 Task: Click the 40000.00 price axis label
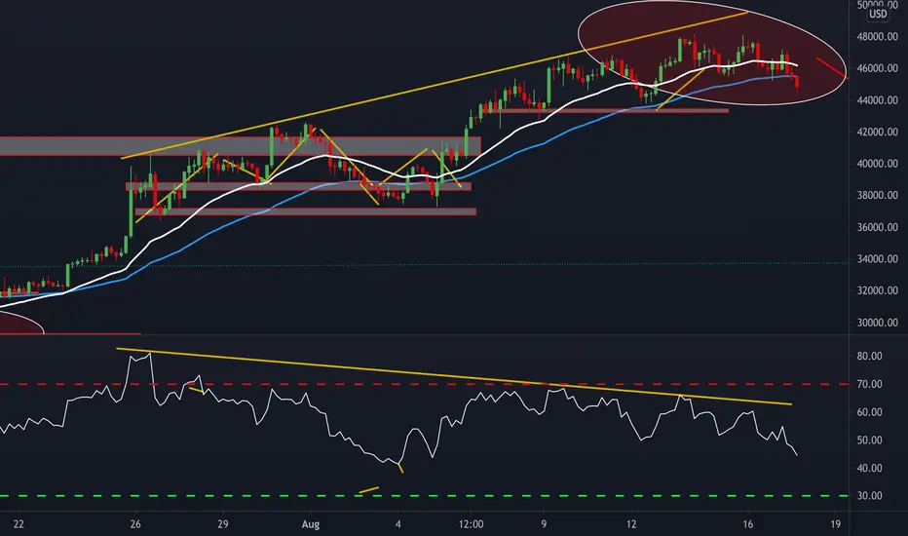pos(877,164)
